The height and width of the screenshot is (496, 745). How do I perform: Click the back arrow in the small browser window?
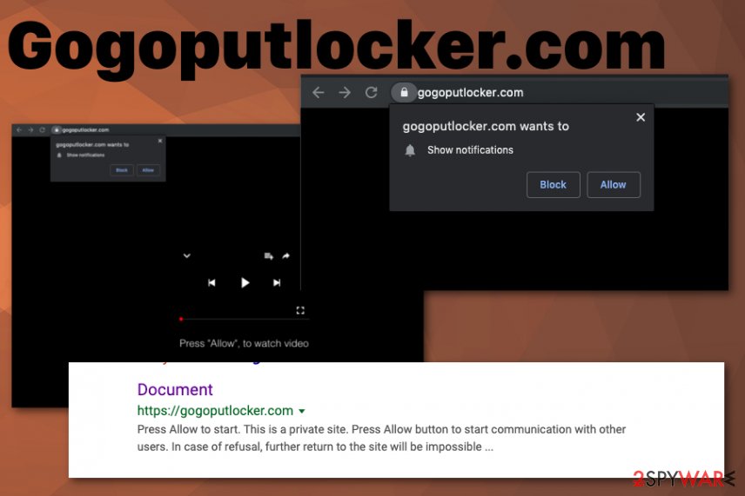19,130
